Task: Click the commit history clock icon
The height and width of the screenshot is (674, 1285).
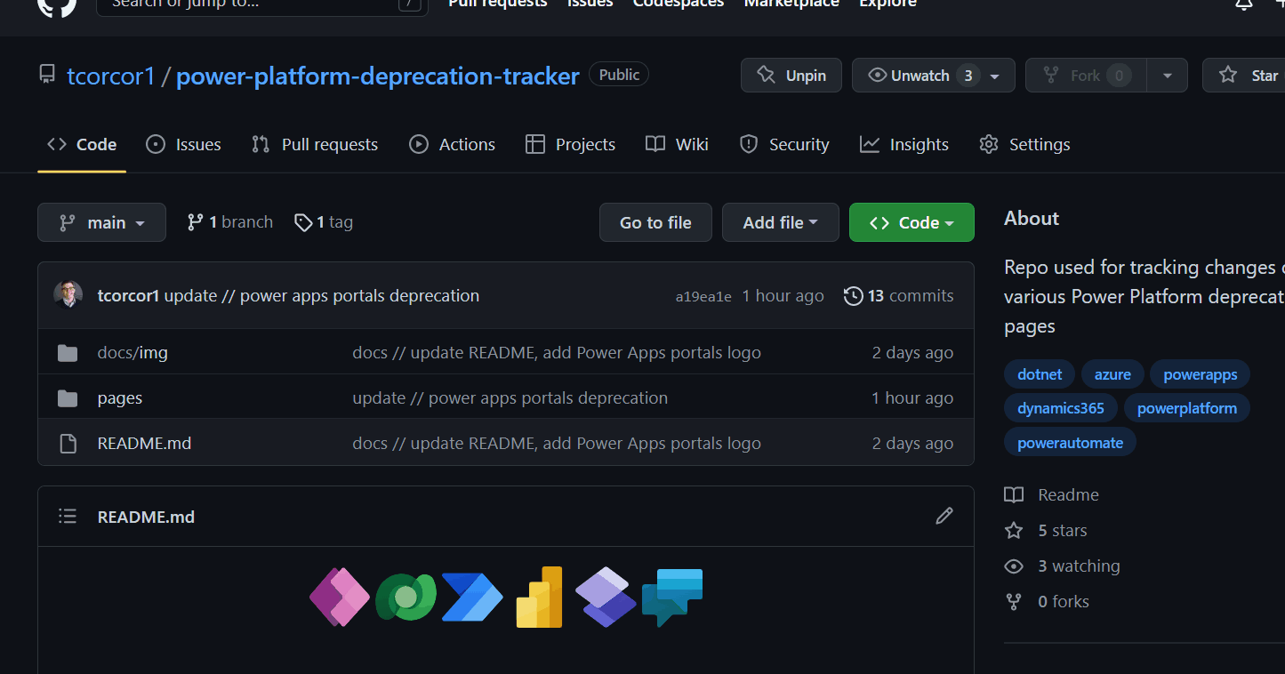Action: tap(853, 296)
